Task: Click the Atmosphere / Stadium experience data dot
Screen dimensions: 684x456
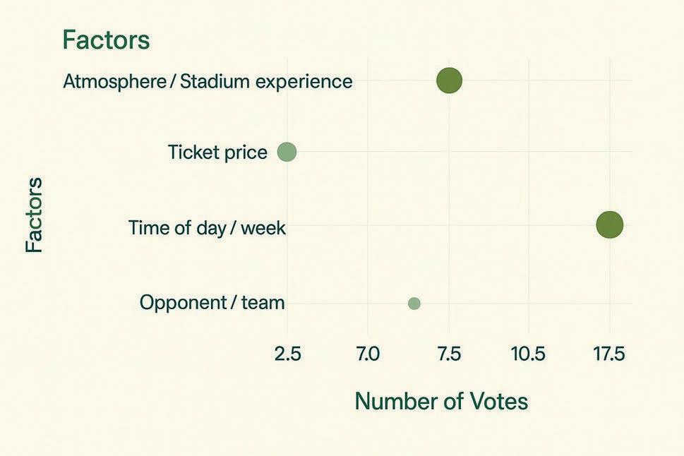Action: click(449, 80)
